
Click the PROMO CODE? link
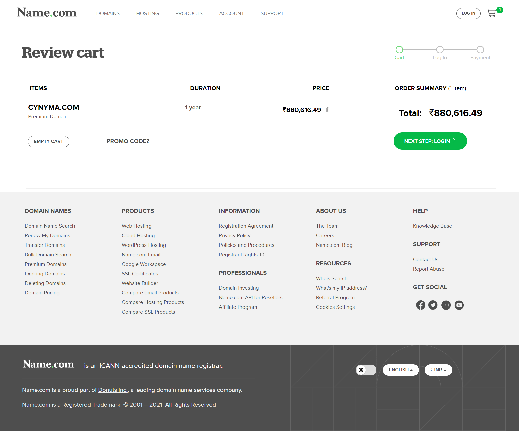[128, 141]
